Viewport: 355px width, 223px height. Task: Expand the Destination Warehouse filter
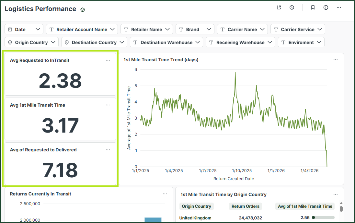166,42
